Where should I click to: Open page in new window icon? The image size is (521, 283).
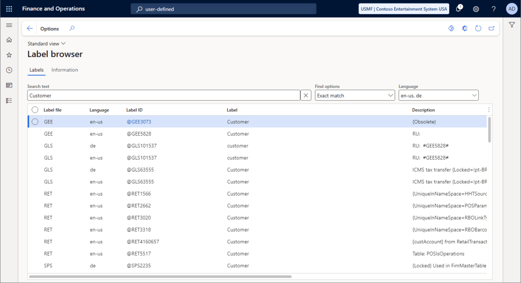click(x=491, y=28)
